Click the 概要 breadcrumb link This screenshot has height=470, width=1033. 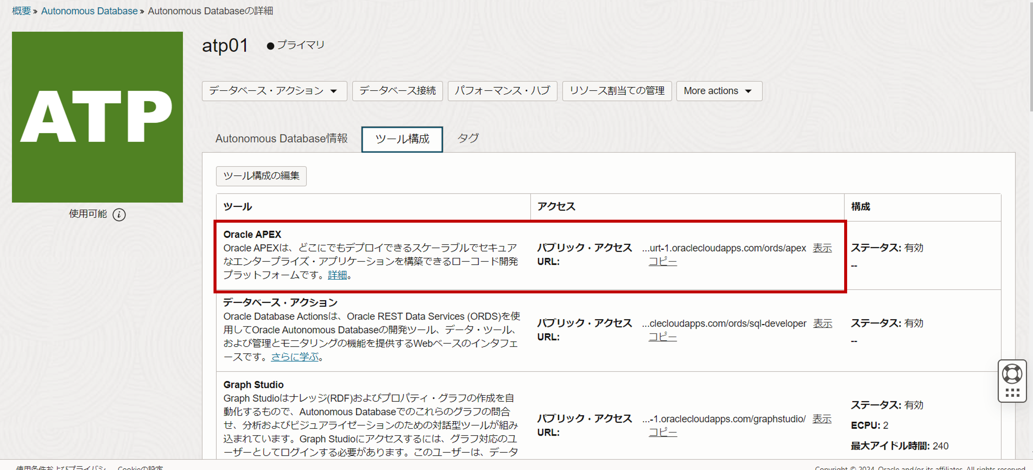(x=21, y=11)
